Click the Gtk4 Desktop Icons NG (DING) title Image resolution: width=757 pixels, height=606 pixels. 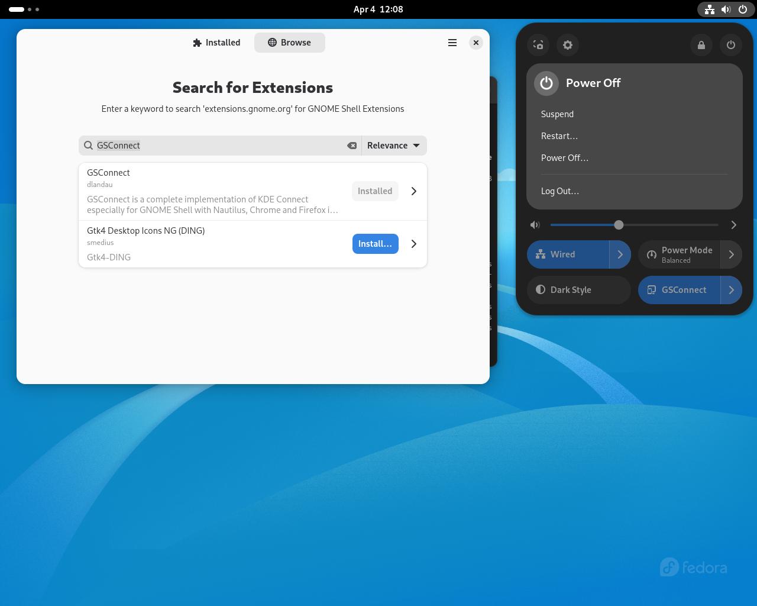146,231
